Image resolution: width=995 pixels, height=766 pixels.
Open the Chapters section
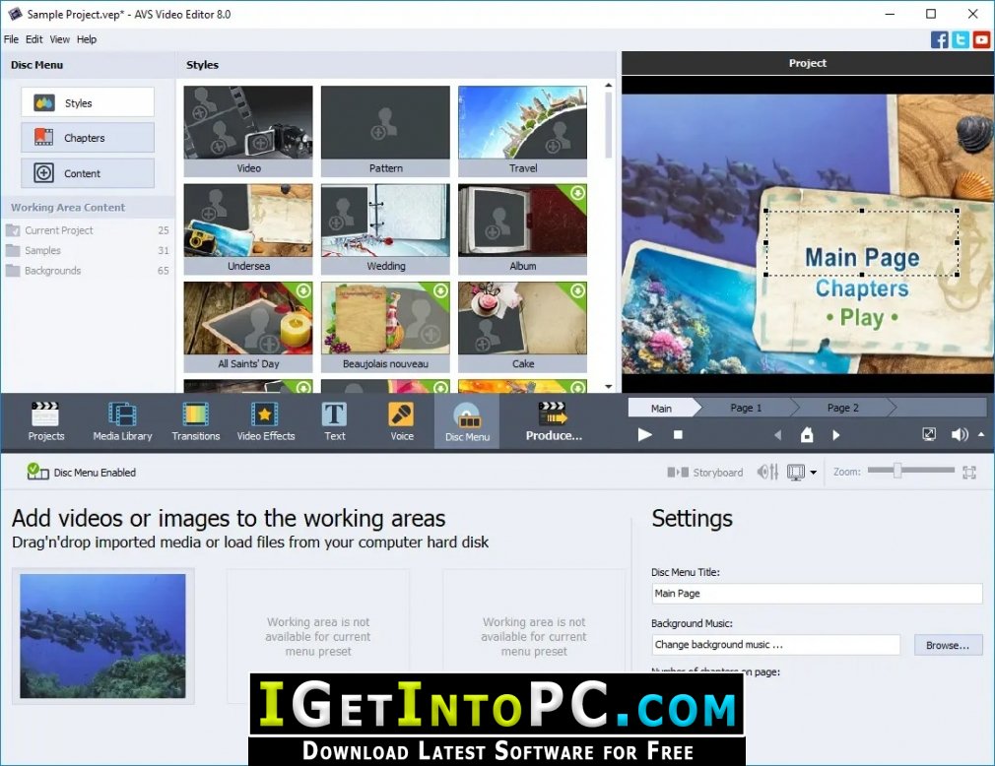(x=88, y=138)
